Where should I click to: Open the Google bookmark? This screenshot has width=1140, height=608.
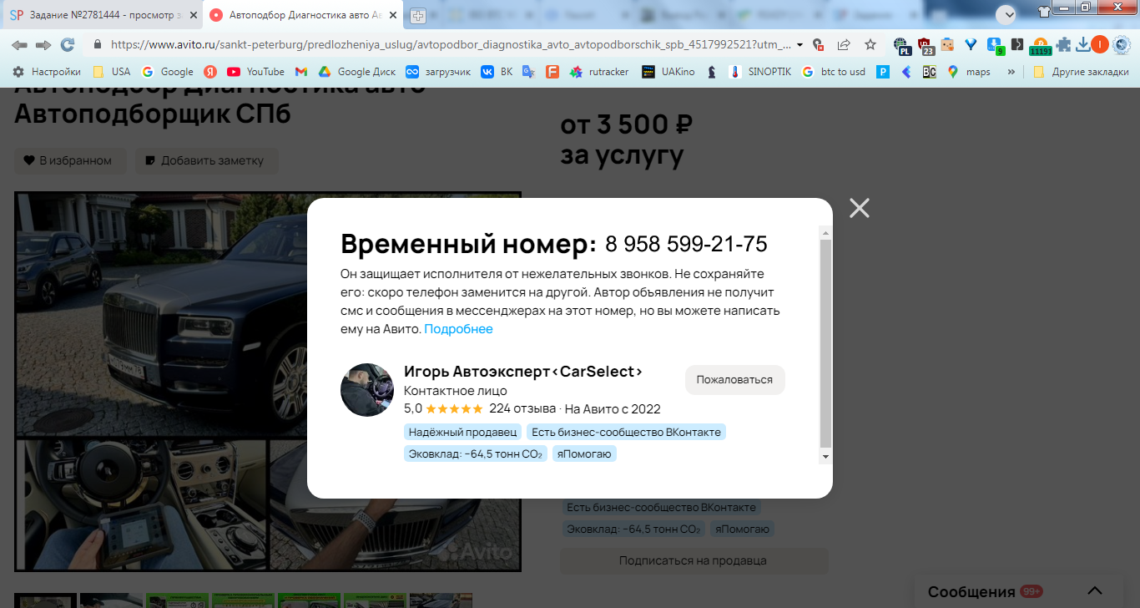click(x=168, y=72)
